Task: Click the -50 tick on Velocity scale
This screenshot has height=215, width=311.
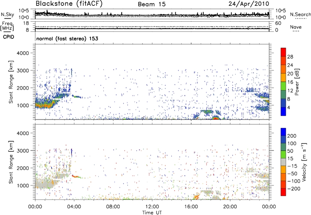Action: click(292, 173)
